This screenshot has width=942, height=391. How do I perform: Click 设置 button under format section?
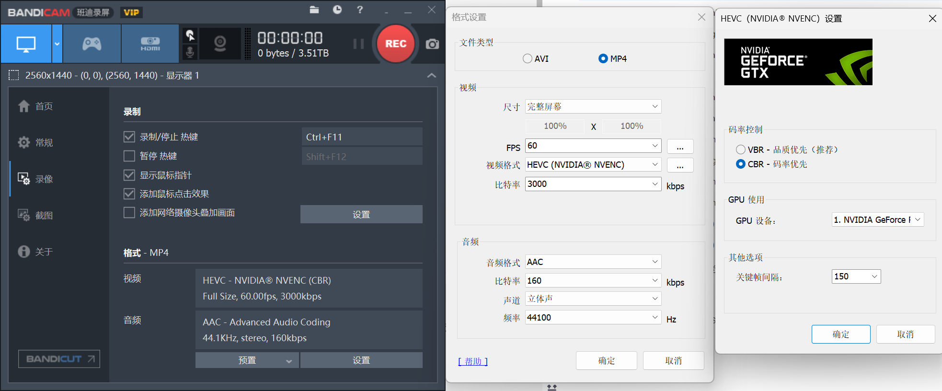click(x=361, y=360)
